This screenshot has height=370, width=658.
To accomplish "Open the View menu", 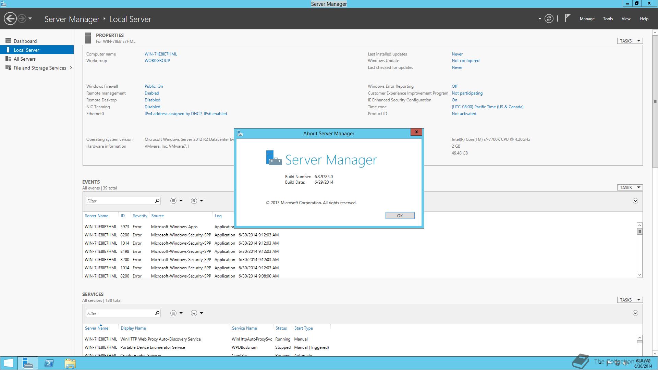I will (626, 19).
